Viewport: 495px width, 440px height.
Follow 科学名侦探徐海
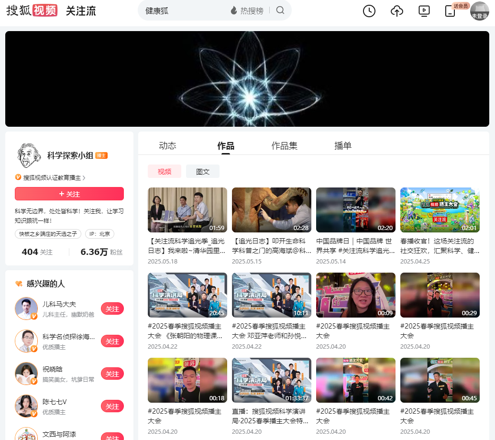[x=112, y=341]
